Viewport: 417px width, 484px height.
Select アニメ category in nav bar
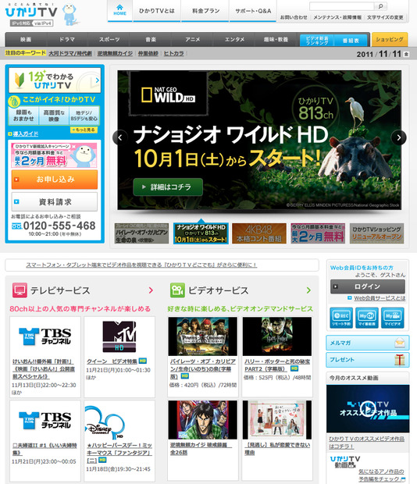[x=193, y=40]
